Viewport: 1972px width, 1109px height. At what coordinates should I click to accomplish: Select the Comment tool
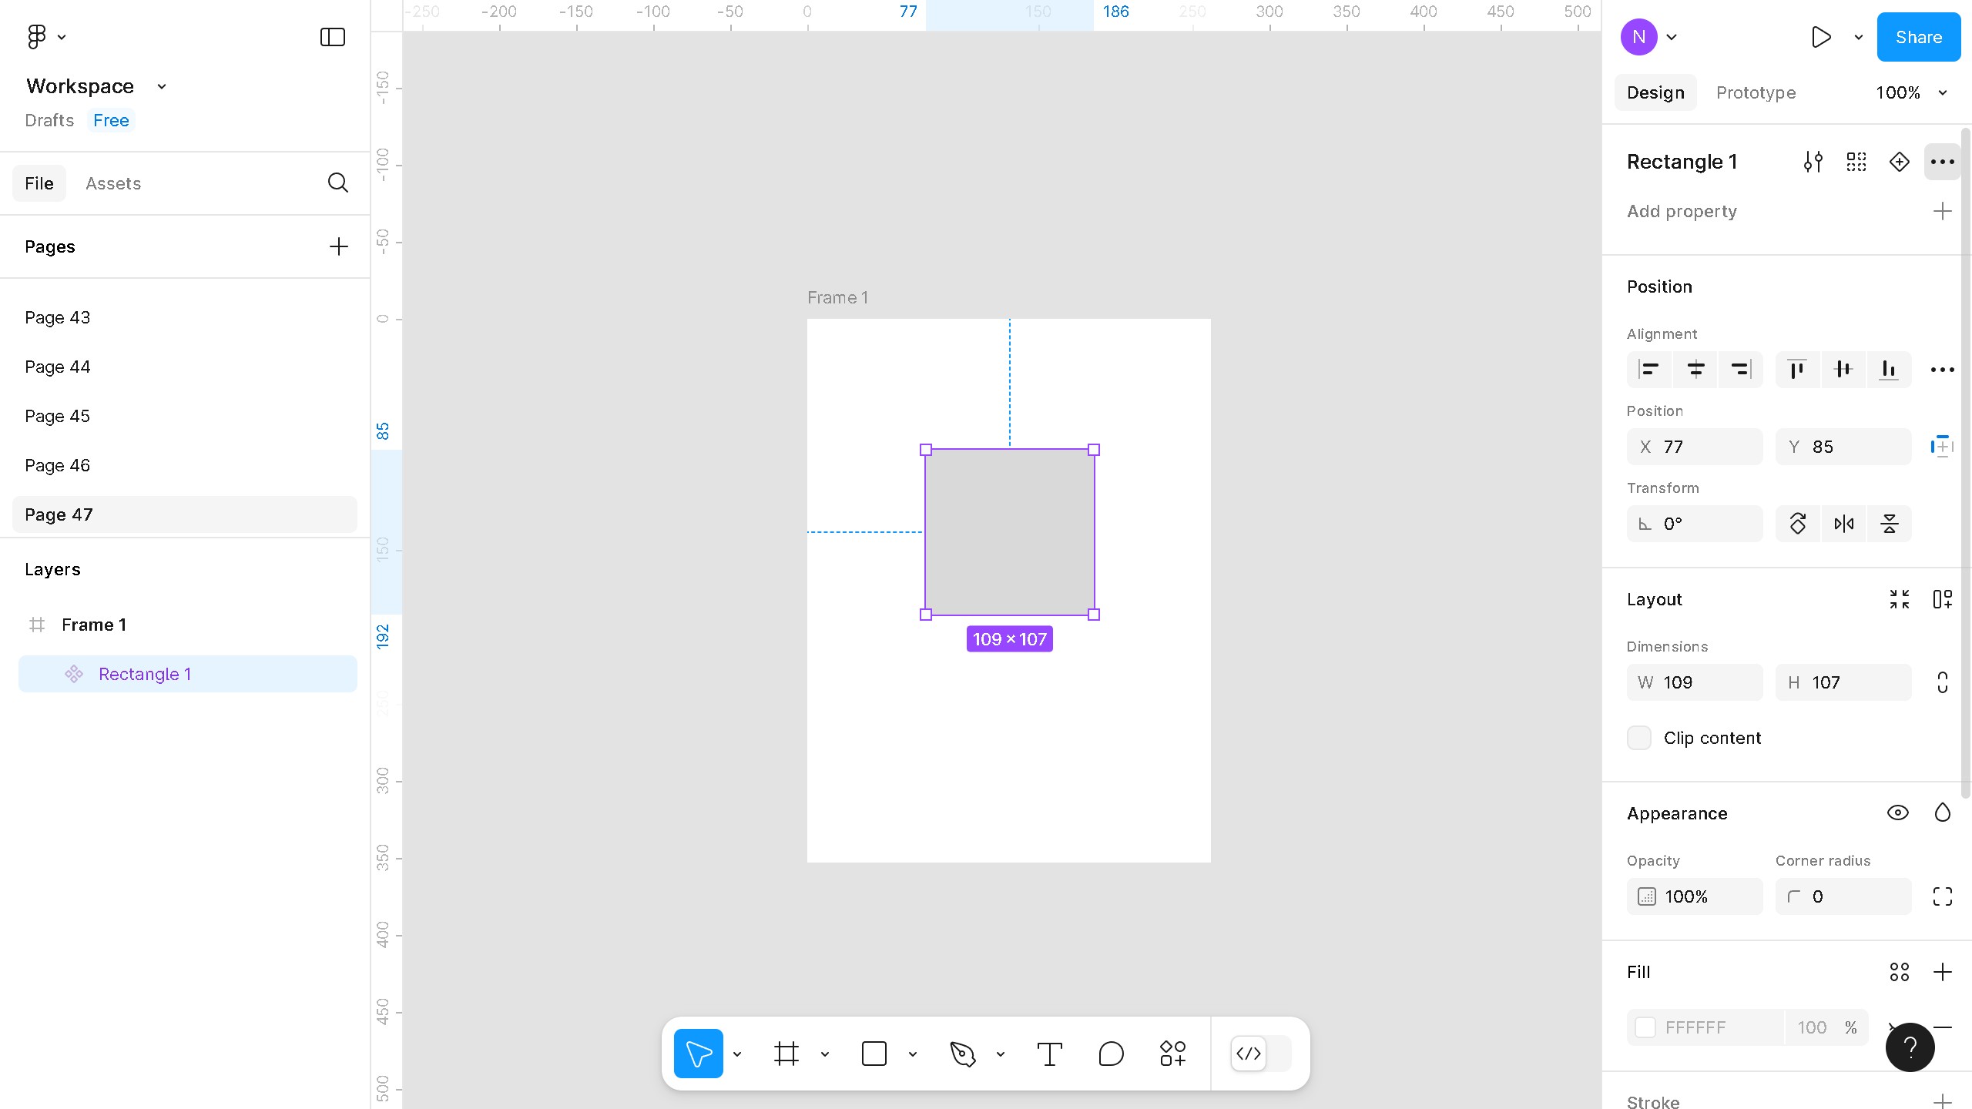1111,1054
